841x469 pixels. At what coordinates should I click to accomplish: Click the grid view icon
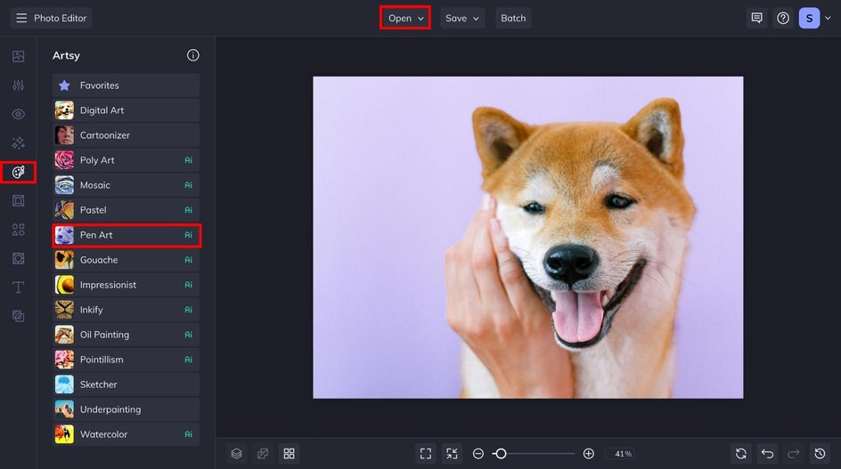click(289, 454)
